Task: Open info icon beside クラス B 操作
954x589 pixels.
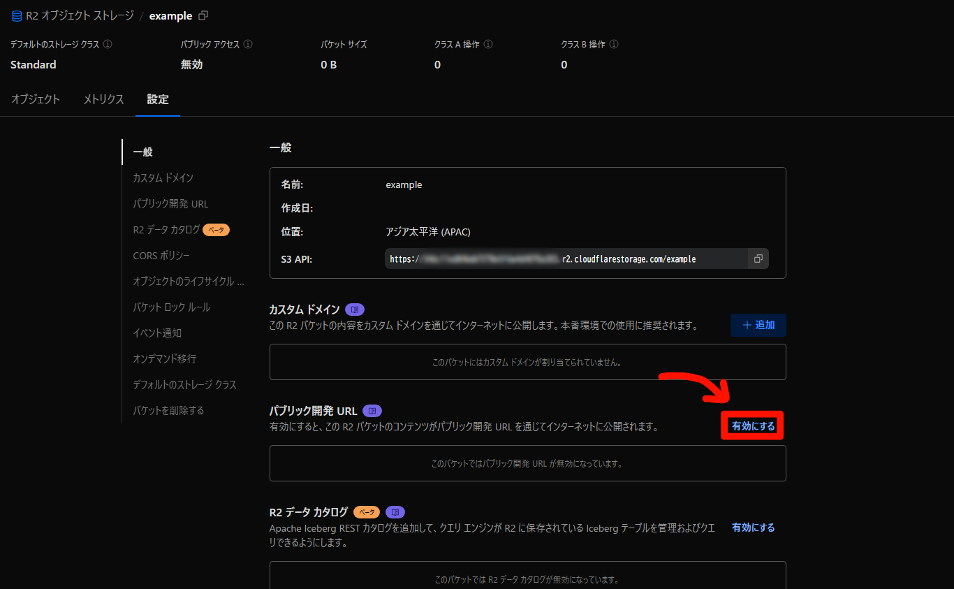Action: pyautogui.click(x=614, y=44)
